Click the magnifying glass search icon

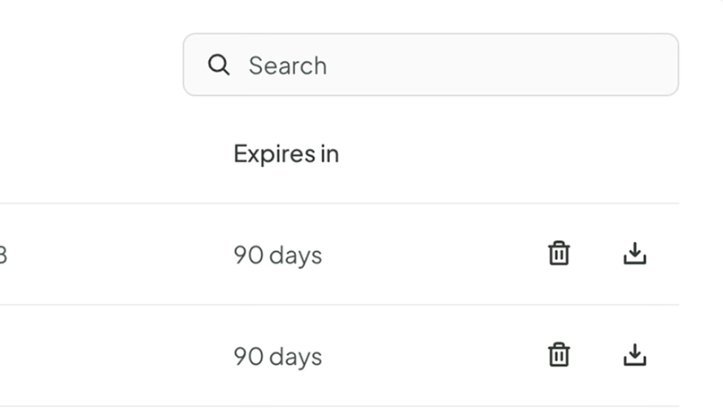tap(219, 65)
